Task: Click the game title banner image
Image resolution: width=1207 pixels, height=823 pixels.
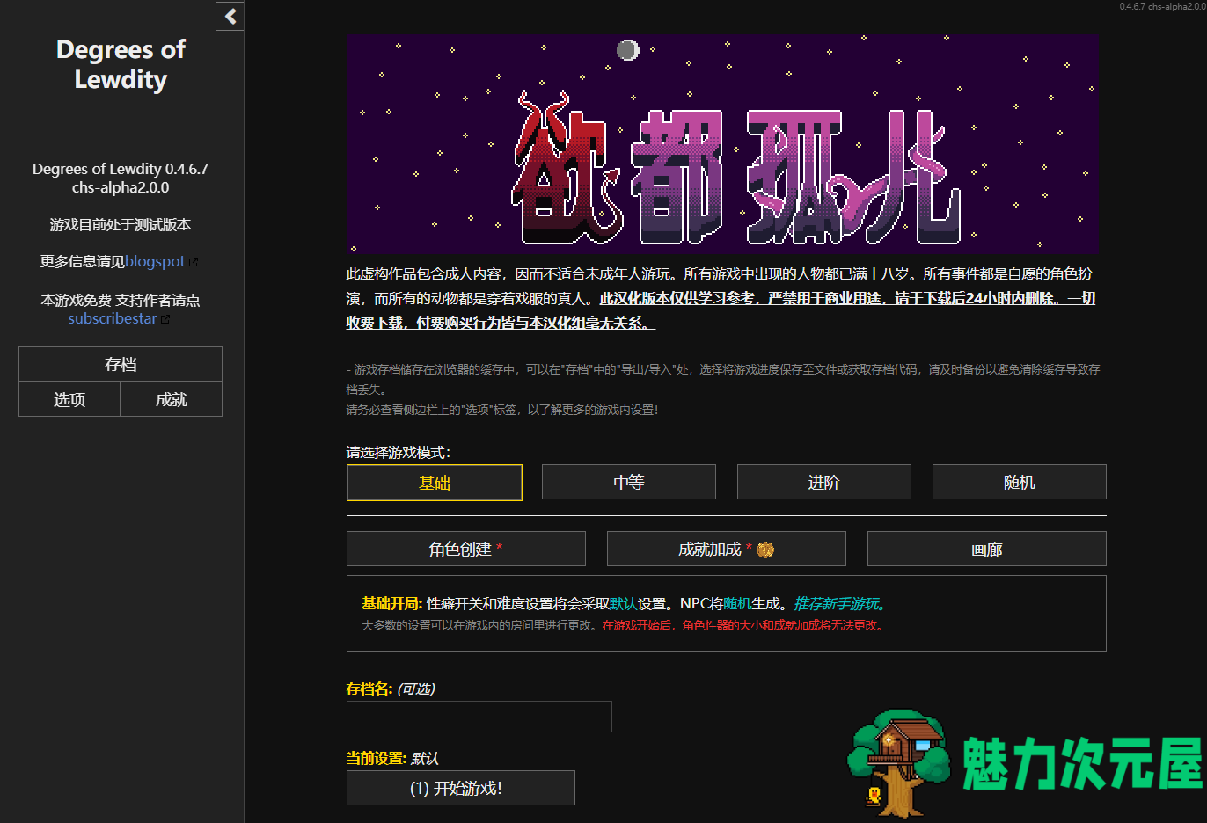Action: 723,145
